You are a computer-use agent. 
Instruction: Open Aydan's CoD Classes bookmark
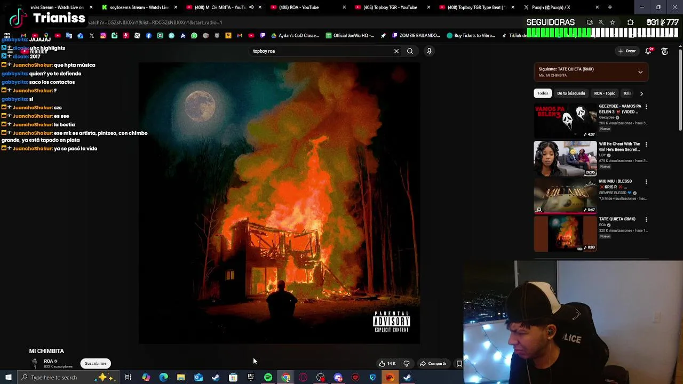(x=295, y=36)
